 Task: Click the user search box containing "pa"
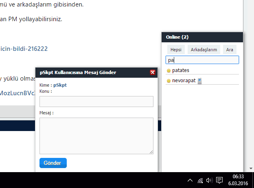pos(202,60)
